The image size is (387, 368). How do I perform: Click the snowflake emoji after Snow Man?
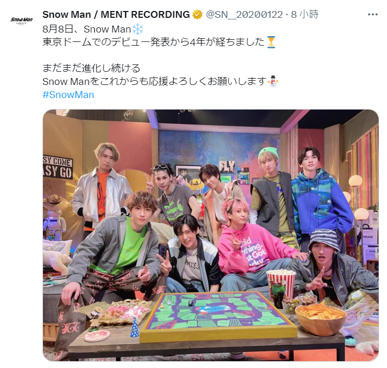point(138,29)
